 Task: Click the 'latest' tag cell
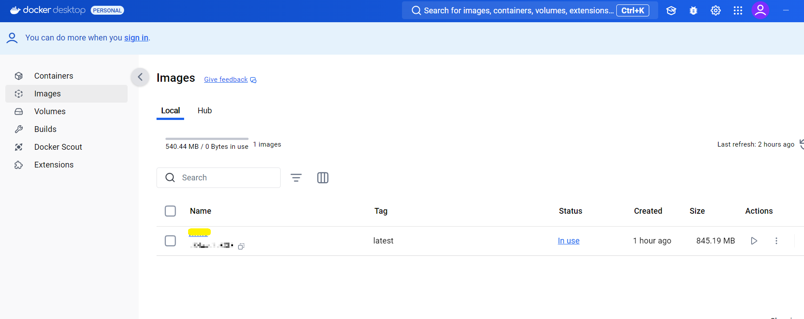383,241
